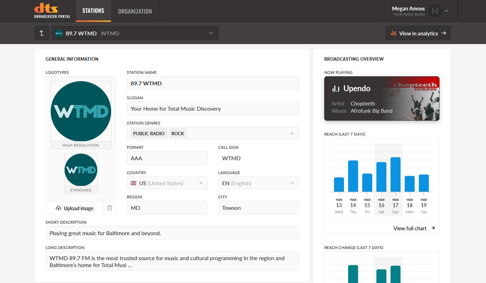The width and height of the screenshot is (486, 283).
Task: Click the Mar 19 Tue date label
Action: click(424, 206)
